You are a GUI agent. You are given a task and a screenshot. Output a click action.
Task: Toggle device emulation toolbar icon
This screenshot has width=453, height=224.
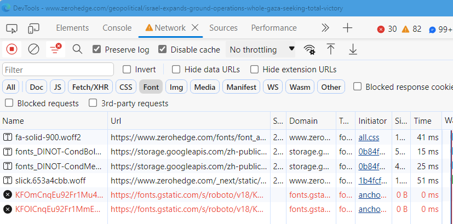point(33,28)
